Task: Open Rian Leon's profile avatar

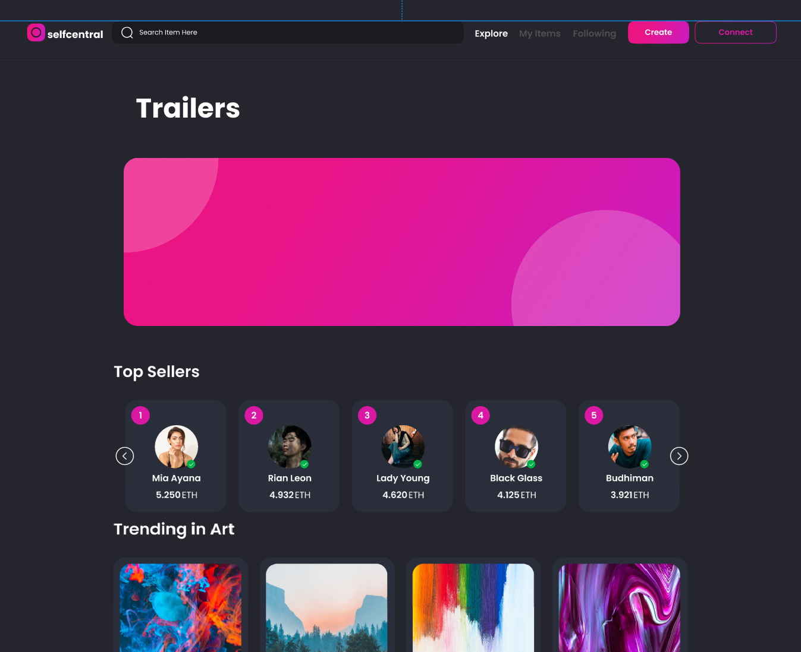Action: click(x=290, y=447)
